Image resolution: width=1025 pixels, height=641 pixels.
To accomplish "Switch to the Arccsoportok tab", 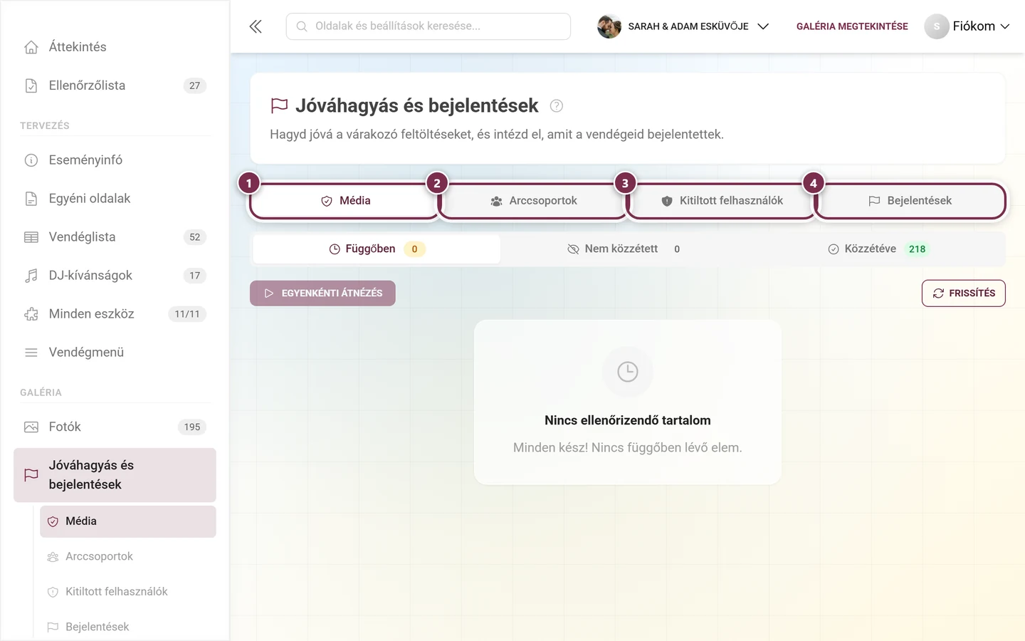I will [533, 201].
